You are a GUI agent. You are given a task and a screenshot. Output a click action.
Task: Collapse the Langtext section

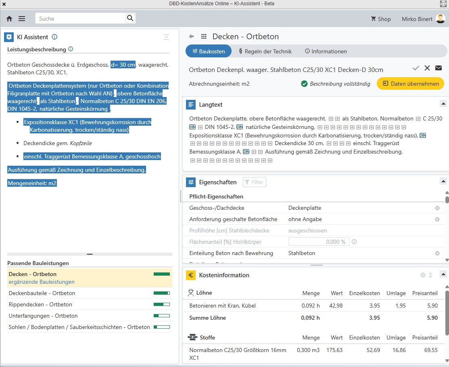(x=443, y=103)
